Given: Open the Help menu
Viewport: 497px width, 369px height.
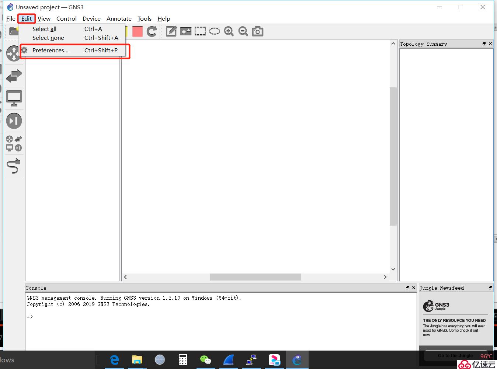Looking at the screenshot, I should (164, 18).
